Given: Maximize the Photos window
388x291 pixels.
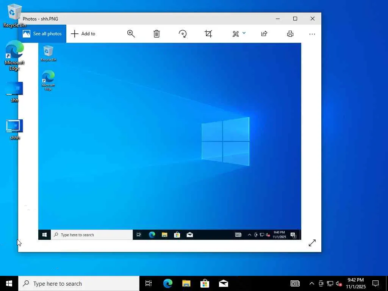Looking at the screenshot, I should pos(295,19).
